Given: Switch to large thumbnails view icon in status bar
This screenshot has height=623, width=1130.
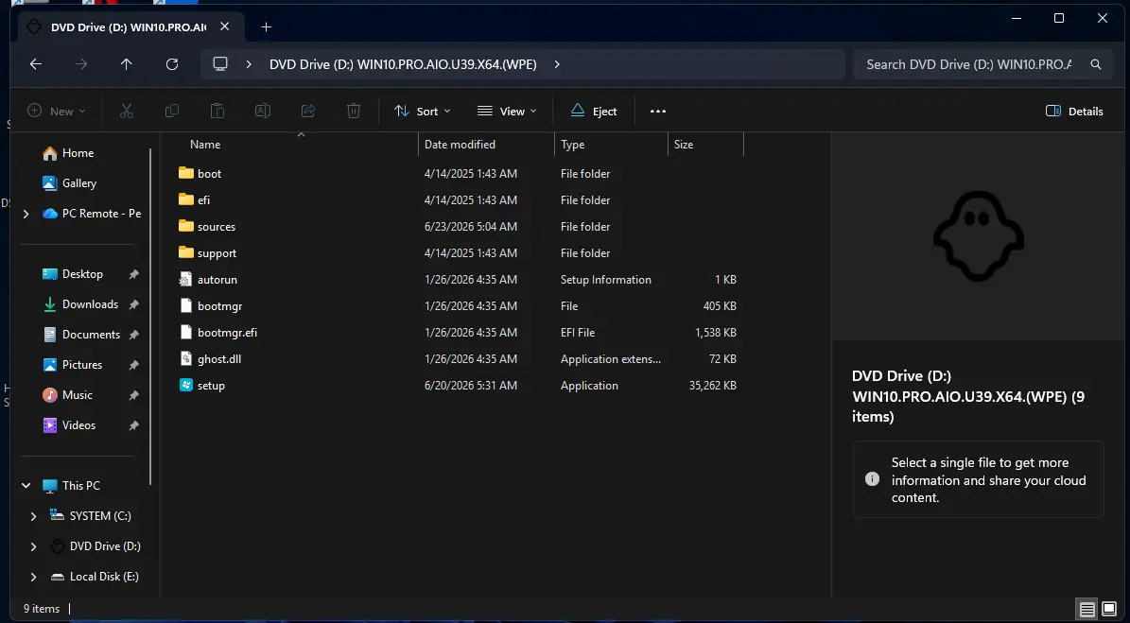Looking at the screenshot, I should (1109, 609).
